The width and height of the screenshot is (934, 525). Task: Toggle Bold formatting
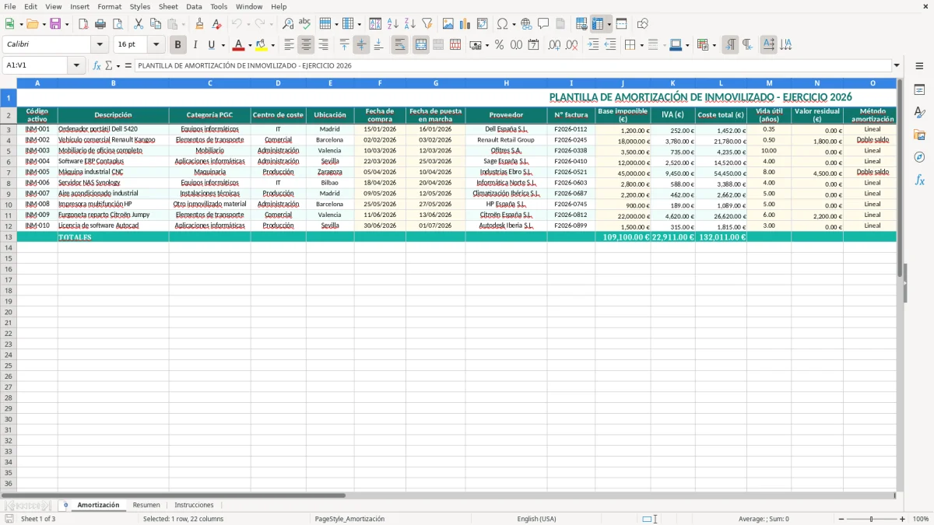[x=178, y=45]
